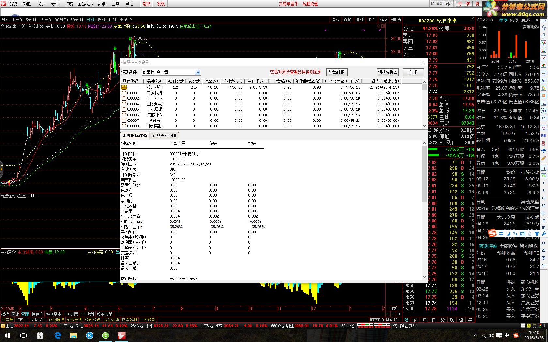This screenshot has width=548, height=342.
Task: Check the 000001 平安银行 row checkbox
Action: tap(124, 93)
